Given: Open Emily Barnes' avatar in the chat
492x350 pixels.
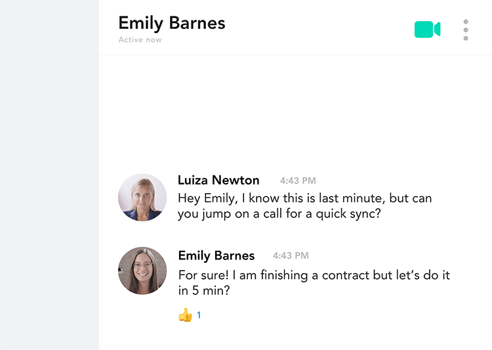Looking at the screenshot, I should pyautogui.click(x=142, y=271).
